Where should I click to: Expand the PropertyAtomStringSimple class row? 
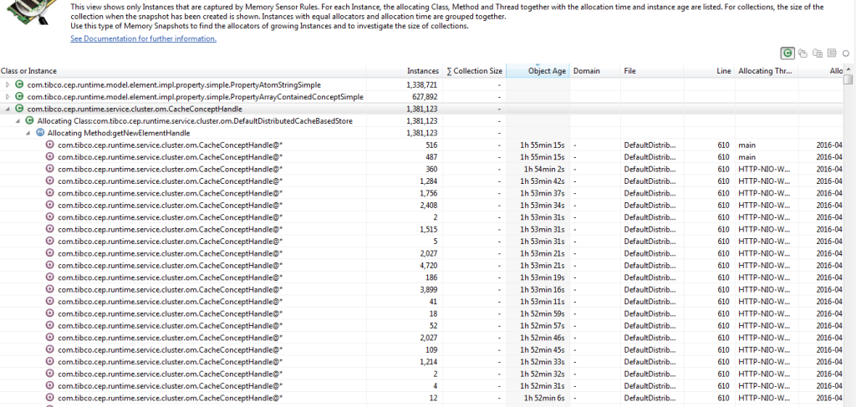pyautogui.click(x=8, y=85)
